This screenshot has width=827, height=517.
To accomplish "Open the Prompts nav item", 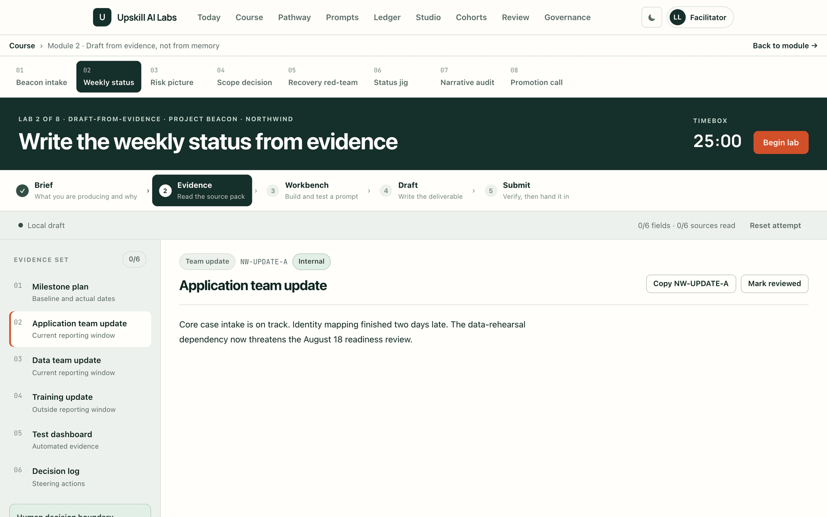I will 342,17.
